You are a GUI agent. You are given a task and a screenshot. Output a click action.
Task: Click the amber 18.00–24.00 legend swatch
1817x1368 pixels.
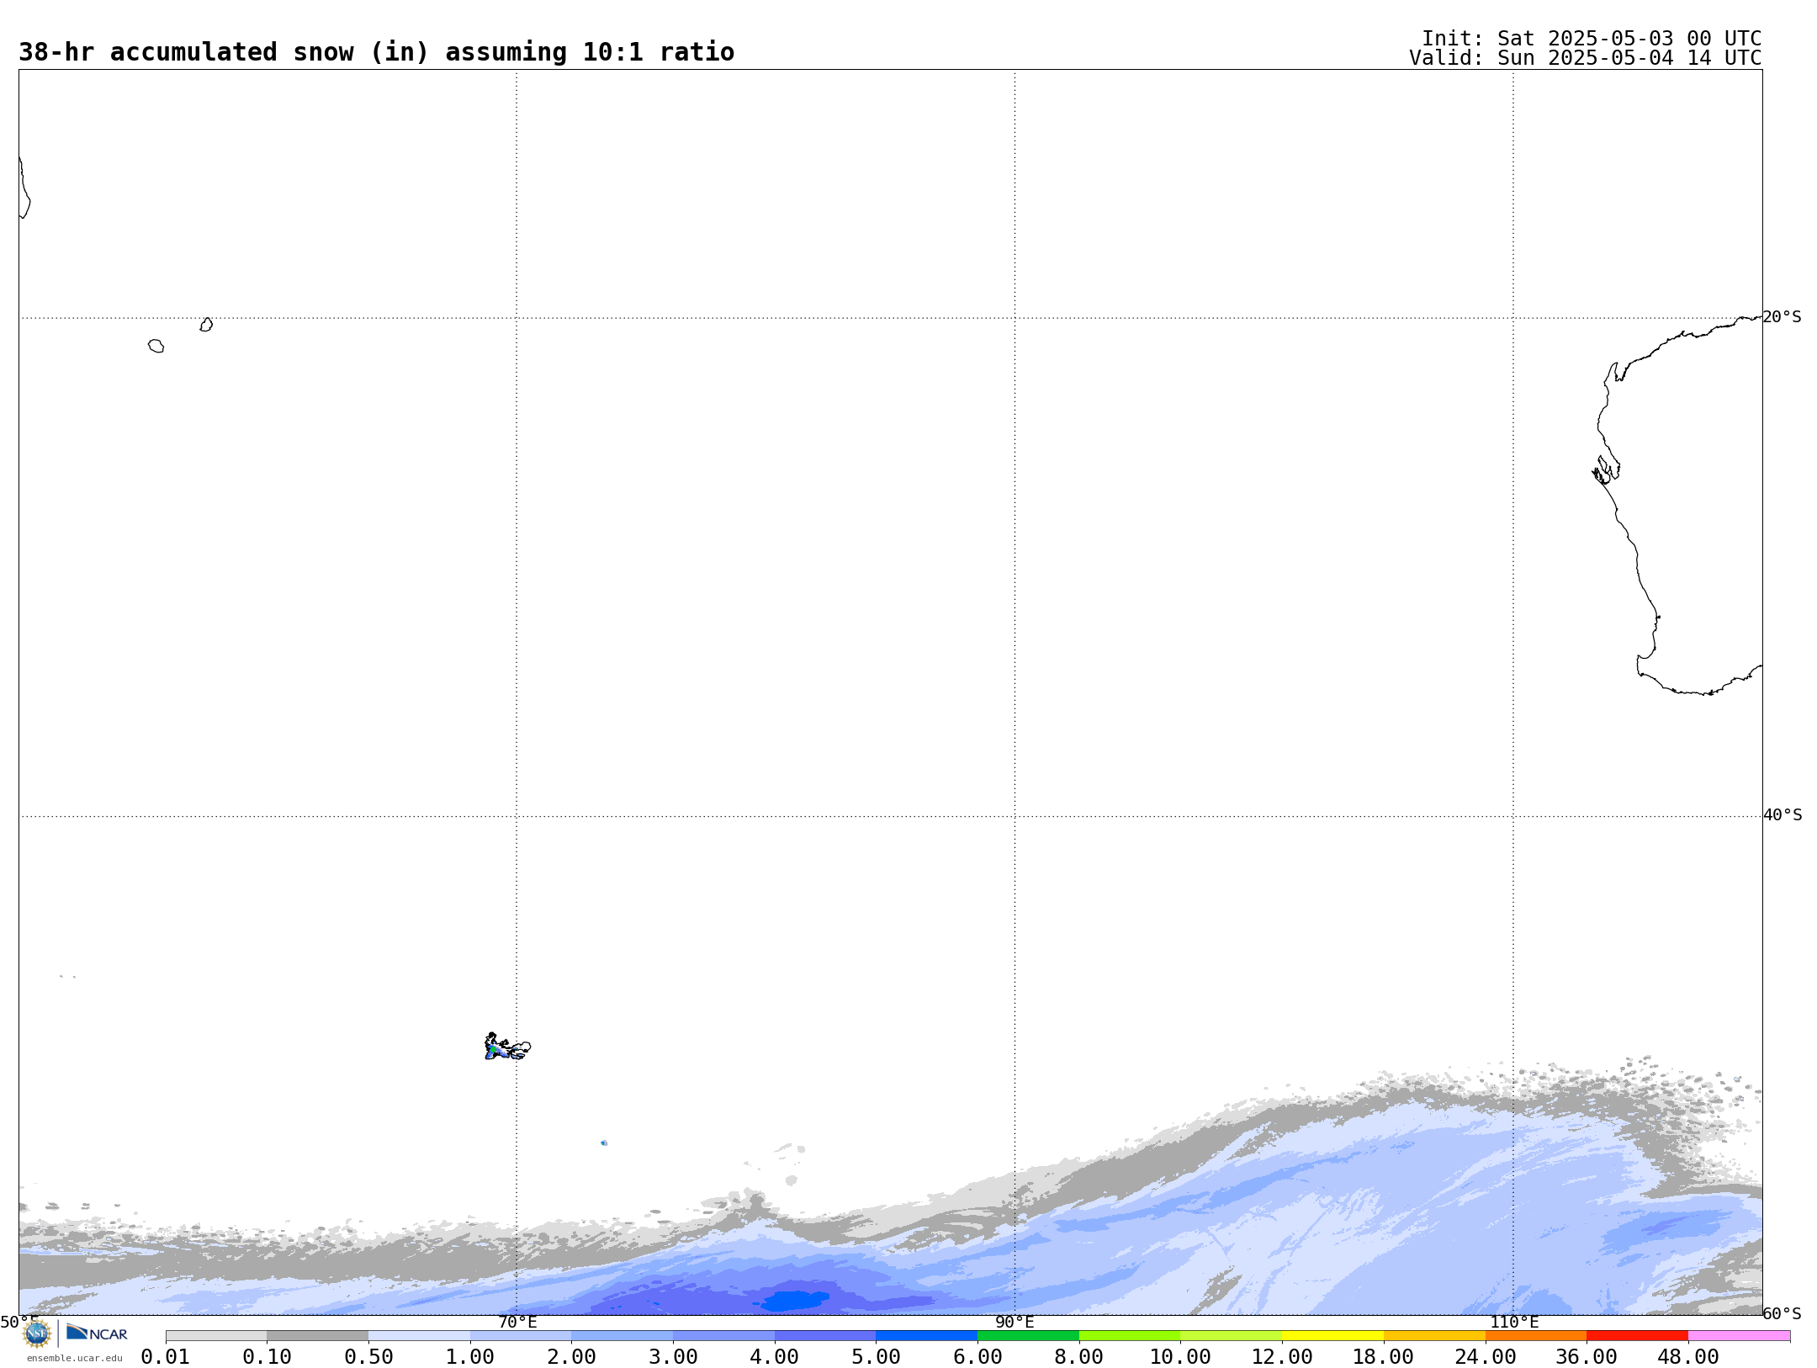pos(1434,1336)
